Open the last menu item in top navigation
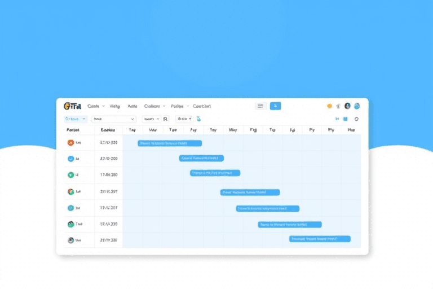 coord(202,106)
